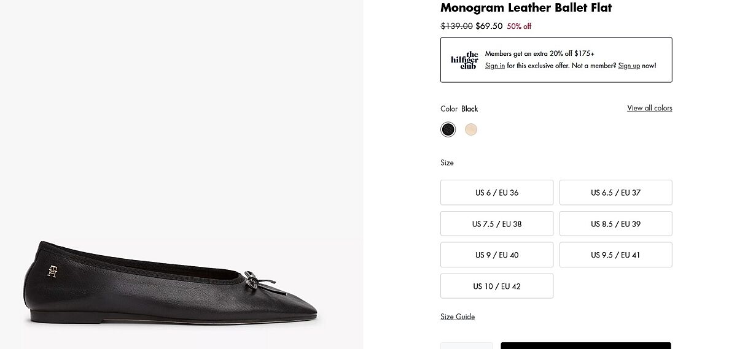This screenshot has height=349, width=737.
Task: Click Sign in for the member offer
Action: [495, 66]
